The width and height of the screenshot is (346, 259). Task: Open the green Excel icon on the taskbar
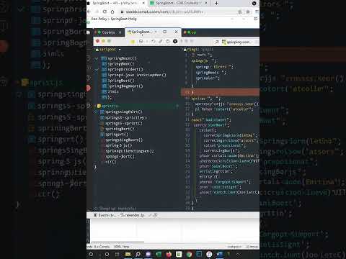(159, 254)
